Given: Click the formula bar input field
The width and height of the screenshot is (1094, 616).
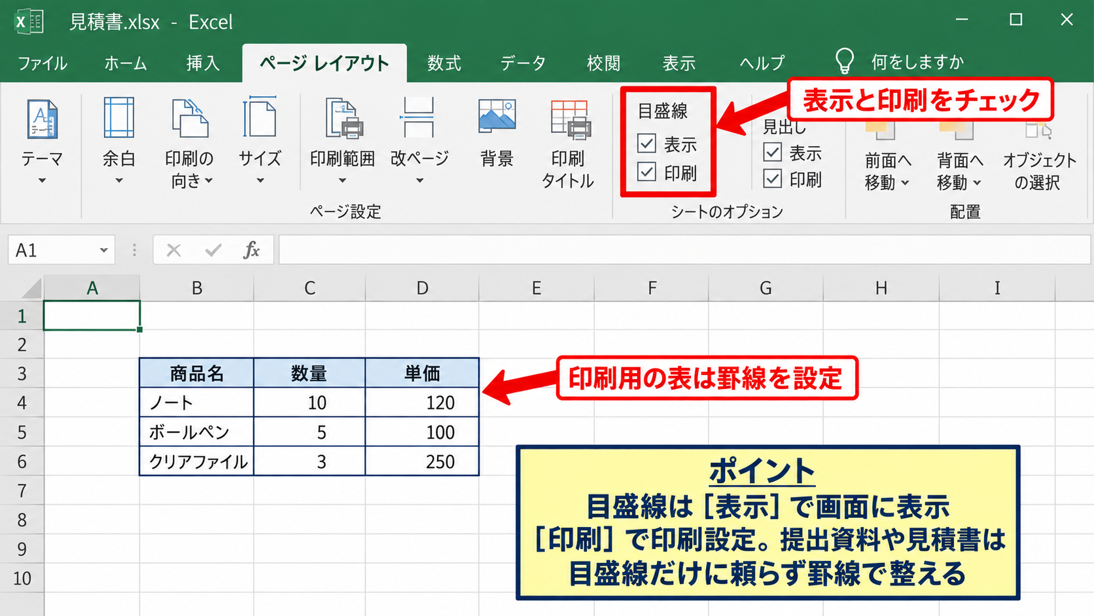Looking at the screenshot, I should click(x=684, y=250).
